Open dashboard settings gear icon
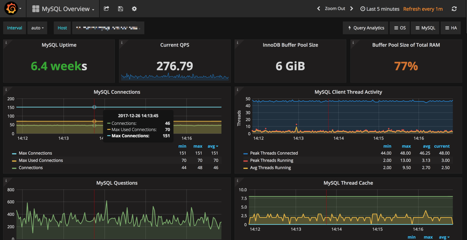The width and height of the screenshot is (467, 240). click(x=134, y=9)
